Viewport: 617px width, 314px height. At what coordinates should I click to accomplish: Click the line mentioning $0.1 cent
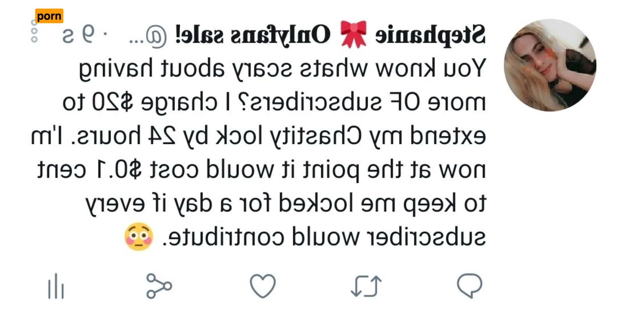262,170
